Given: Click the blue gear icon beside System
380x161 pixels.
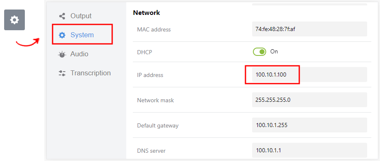Looking at the screenshot, I should pos(62,35).
